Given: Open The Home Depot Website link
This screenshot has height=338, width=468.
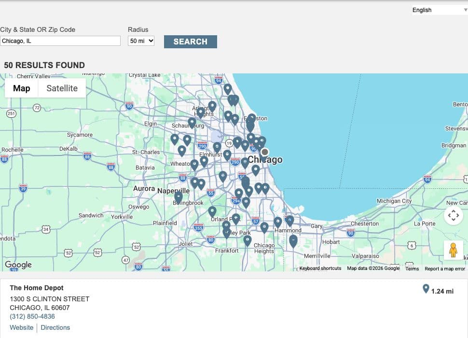Looking at the screenshot, I should click(22, 327).
